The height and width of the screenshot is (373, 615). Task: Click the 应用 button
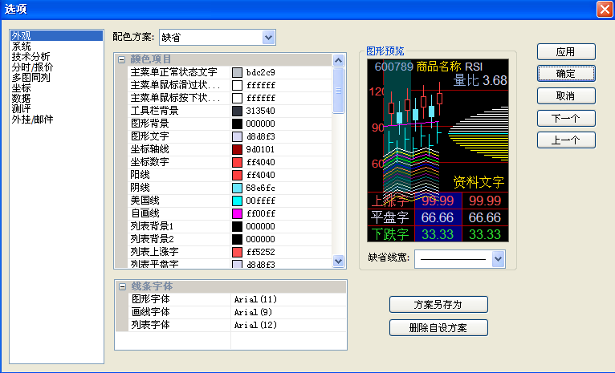[566, 51]
